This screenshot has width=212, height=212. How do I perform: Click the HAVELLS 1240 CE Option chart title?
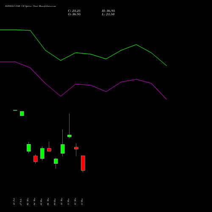coord(31,6)
